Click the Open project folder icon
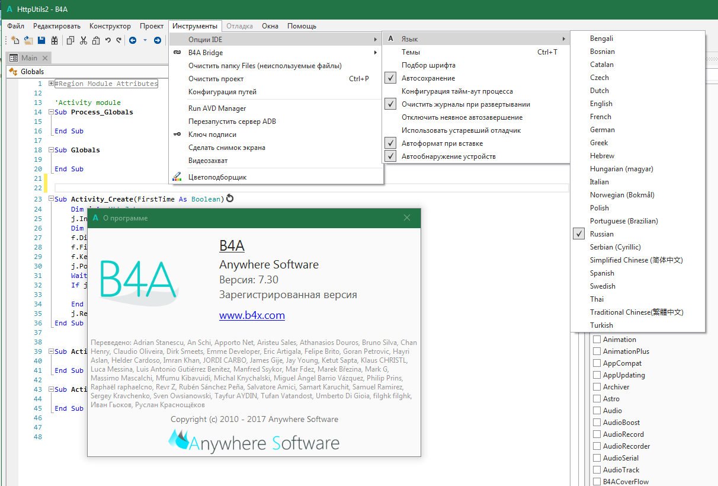This screenshot has width=718, height=486. tap(27, 40)
